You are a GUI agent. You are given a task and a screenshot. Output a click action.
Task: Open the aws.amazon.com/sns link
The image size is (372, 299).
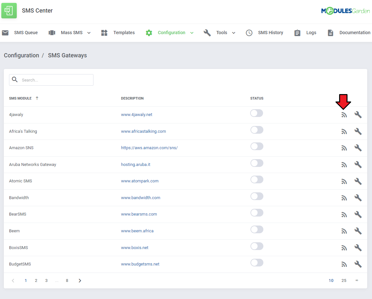(x=149, y=148)
